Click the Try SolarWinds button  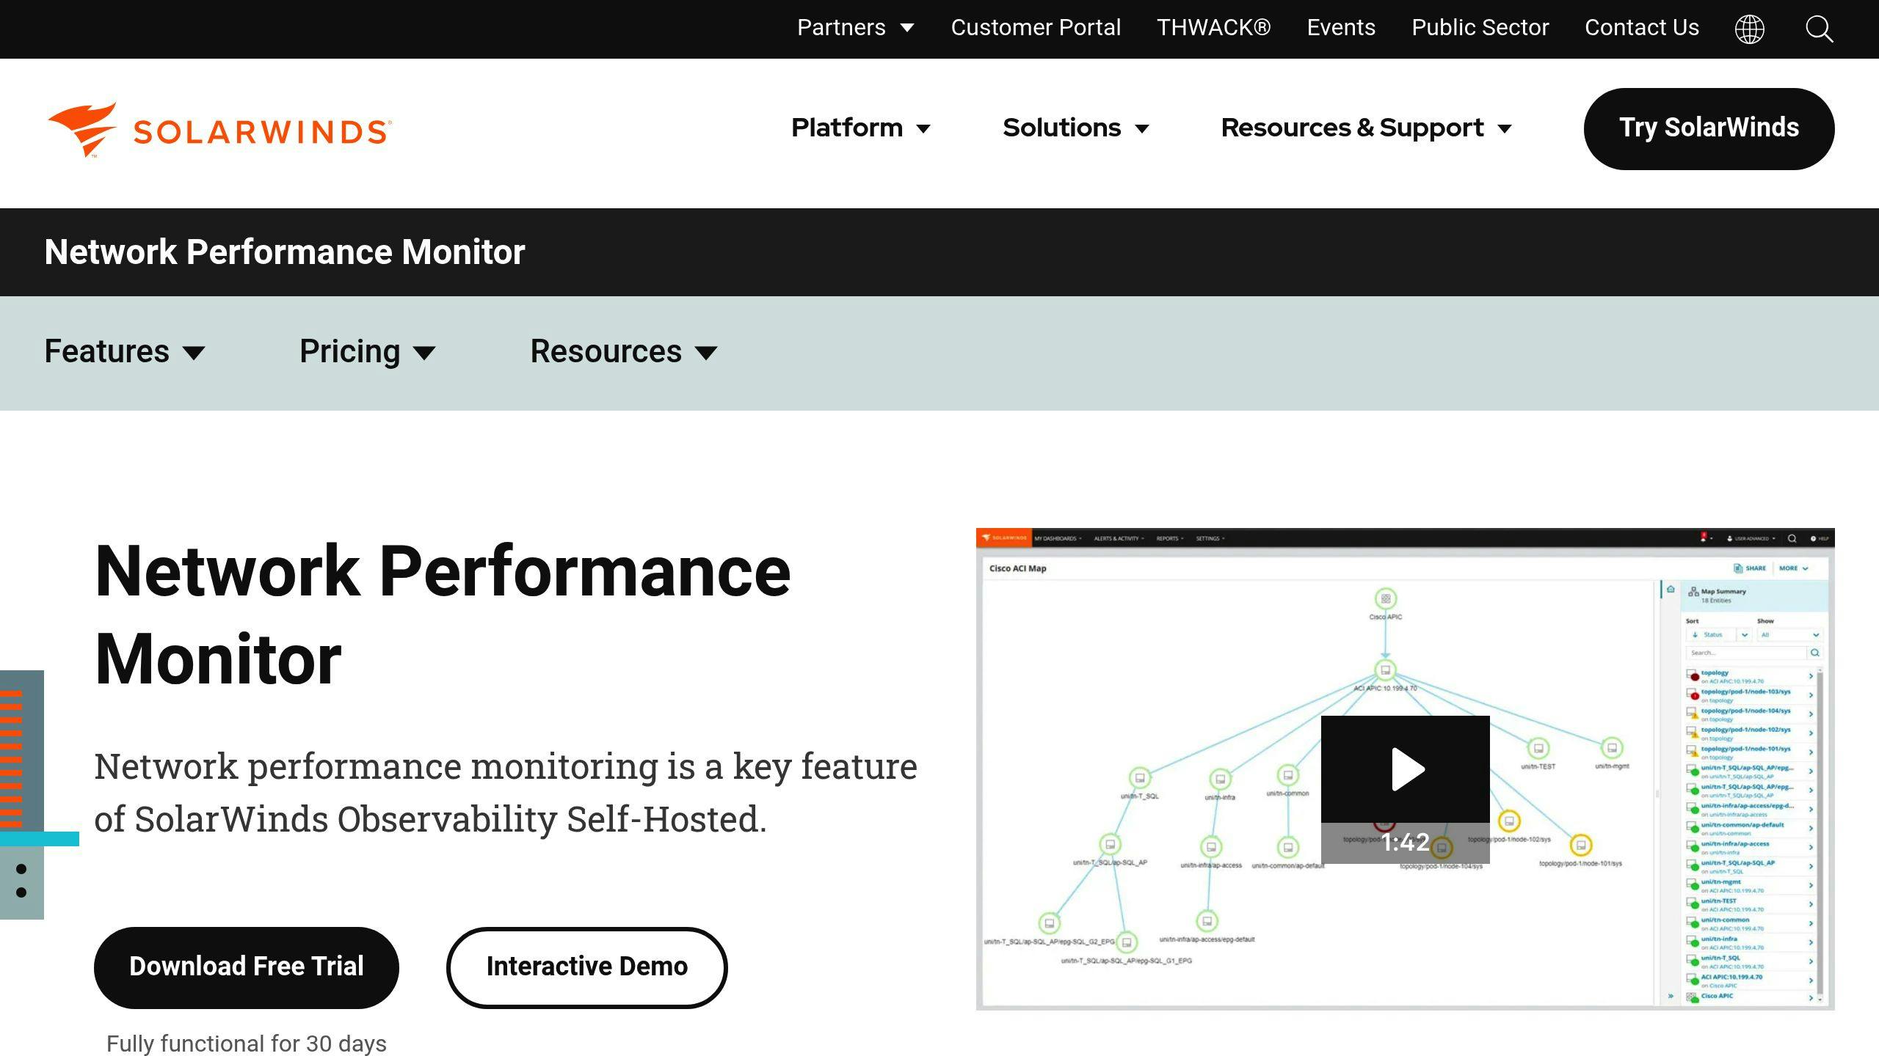point(1710,128)
